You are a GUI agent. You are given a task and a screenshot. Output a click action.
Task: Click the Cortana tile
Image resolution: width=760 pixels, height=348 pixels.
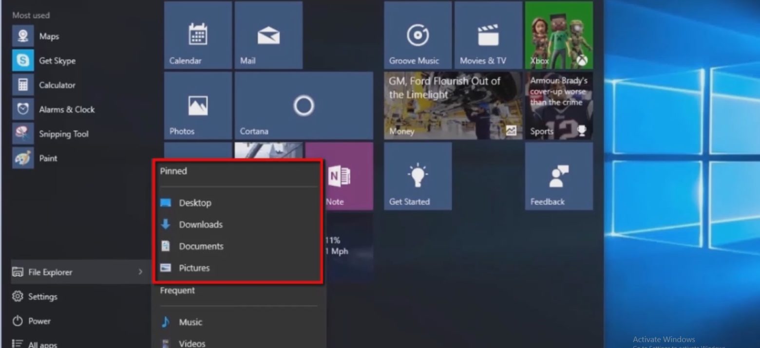(x=304, y=106)
